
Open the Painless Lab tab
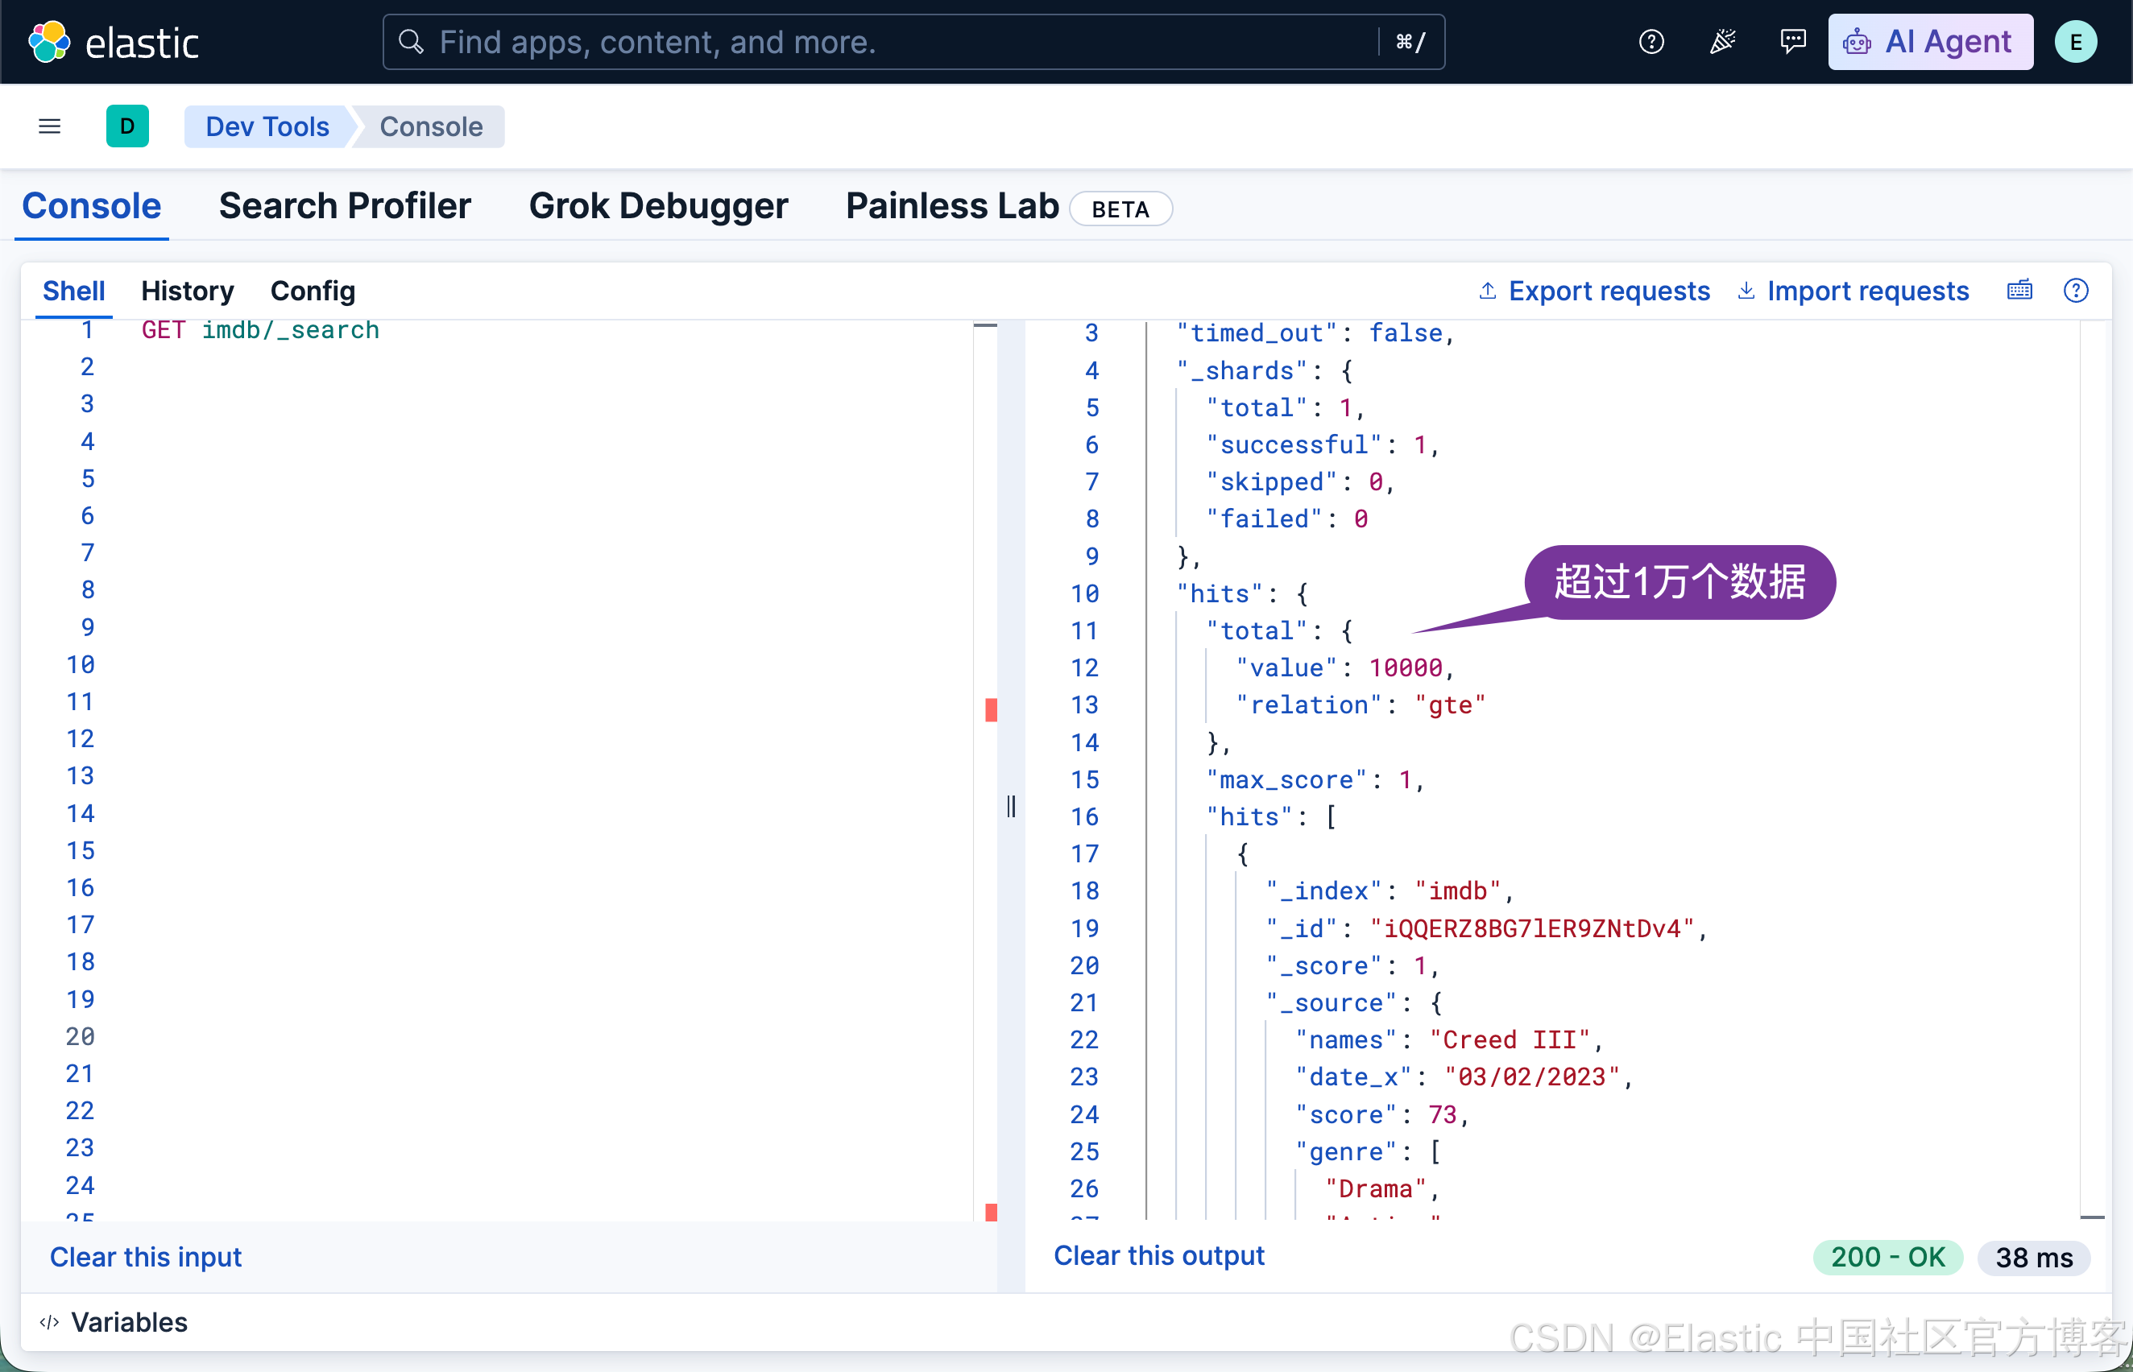pos(952,206)
